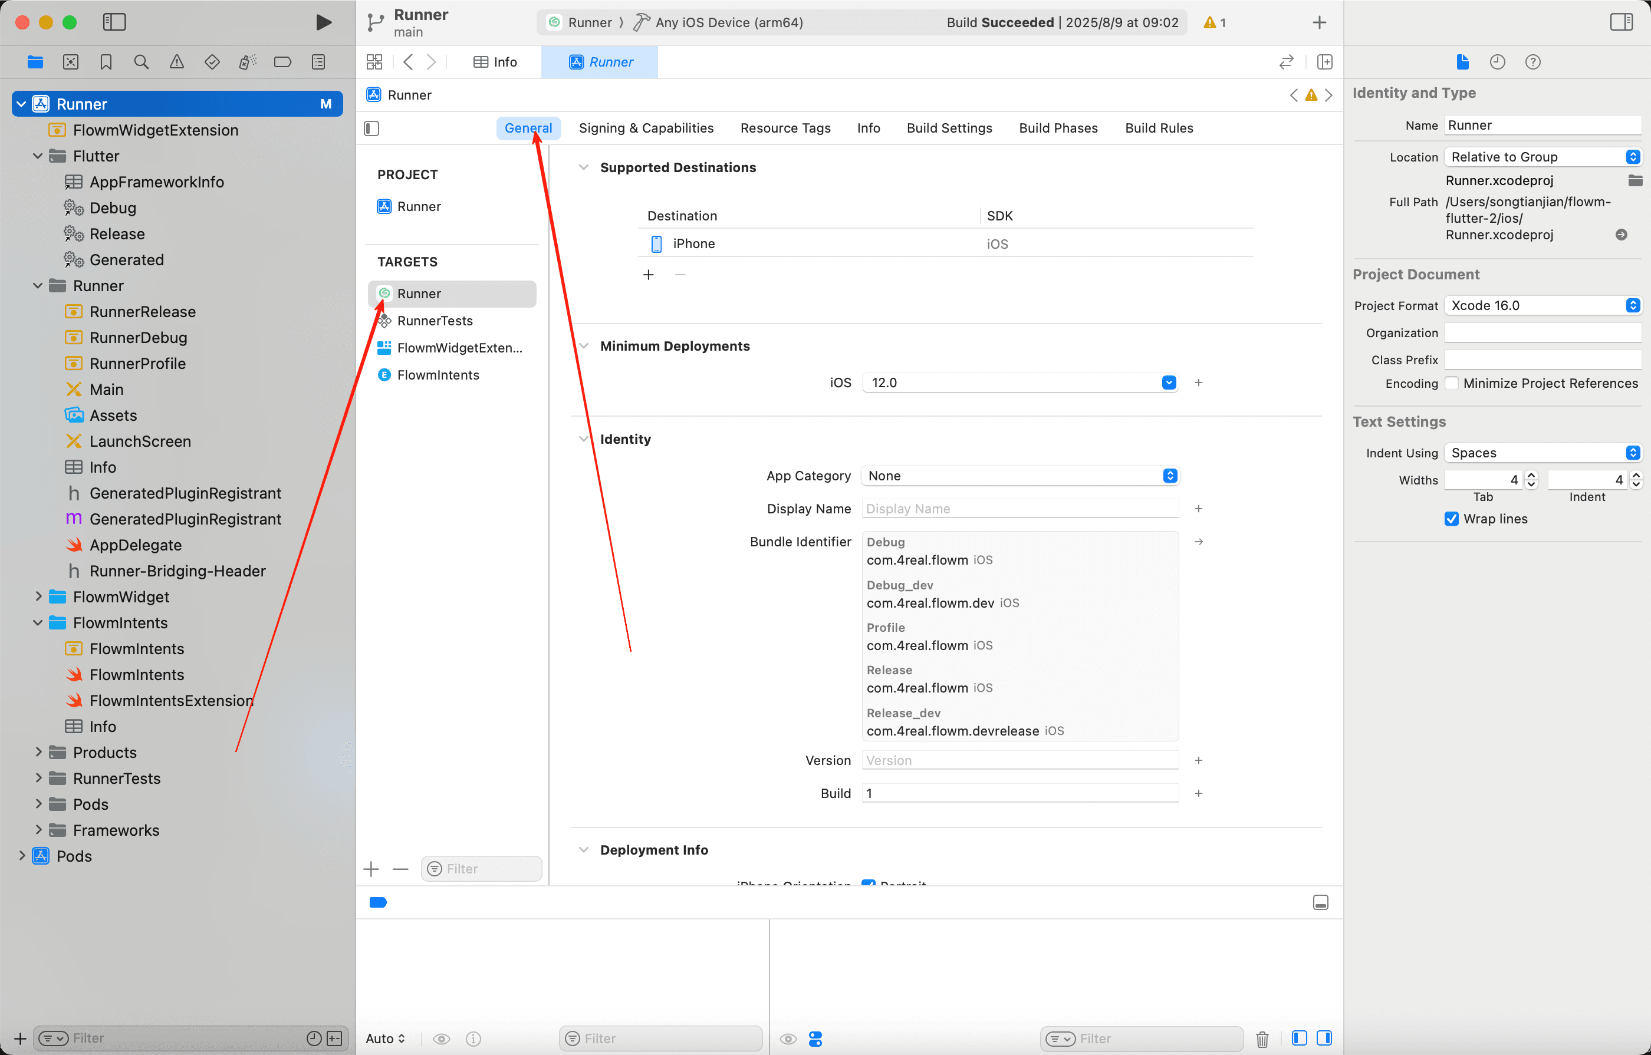
Task: Click the Add Editor on right icon
Action: pos(1325,62)
